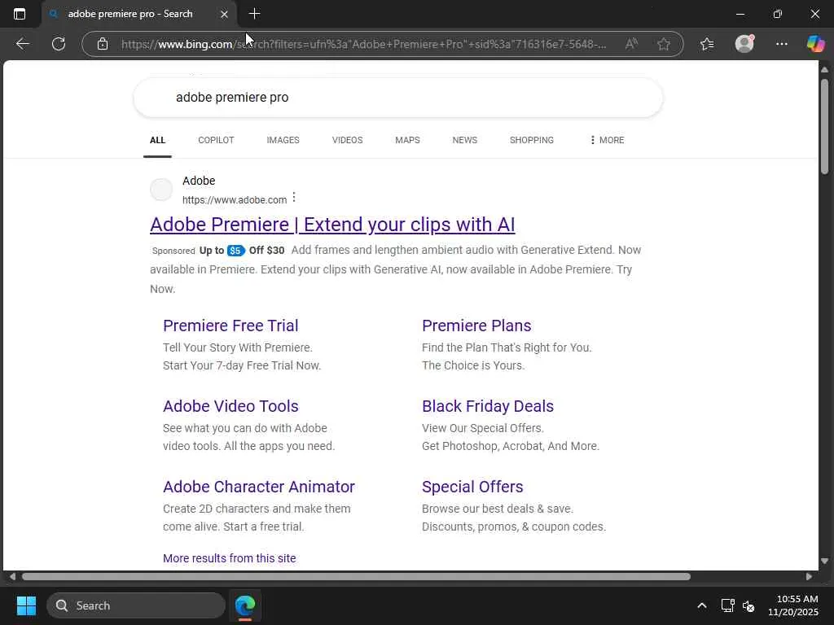This screenshot has width=834, height=625.
Task: Open a new browser tab
Action: [254, 14]
